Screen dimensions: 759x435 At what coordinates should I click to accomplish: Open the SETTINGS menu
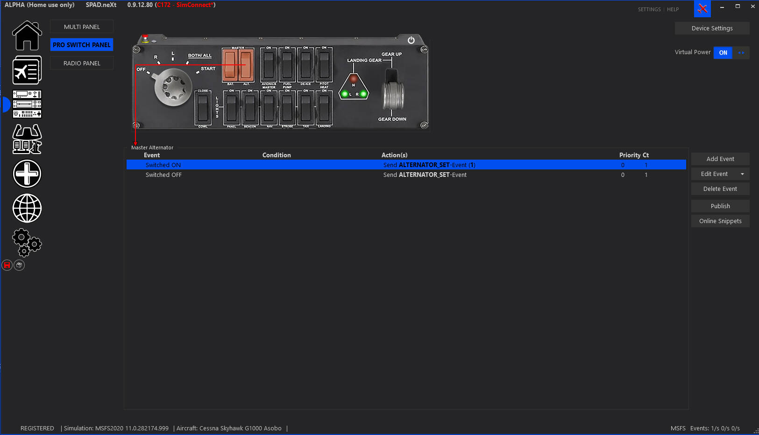649,9
